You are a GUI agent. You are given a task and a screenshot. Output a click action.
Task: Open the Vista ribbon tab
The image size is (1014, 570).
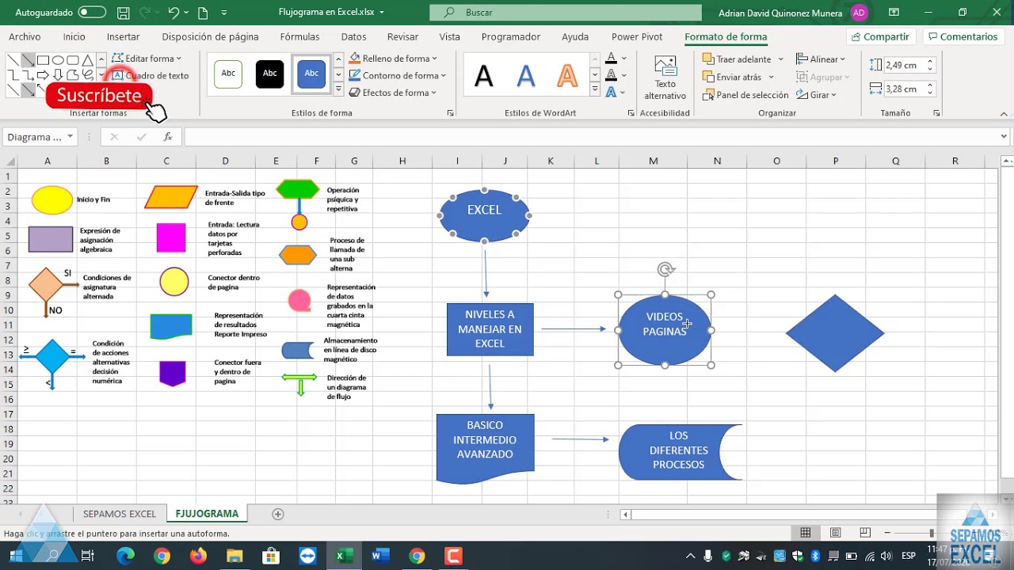coord(449,36)
